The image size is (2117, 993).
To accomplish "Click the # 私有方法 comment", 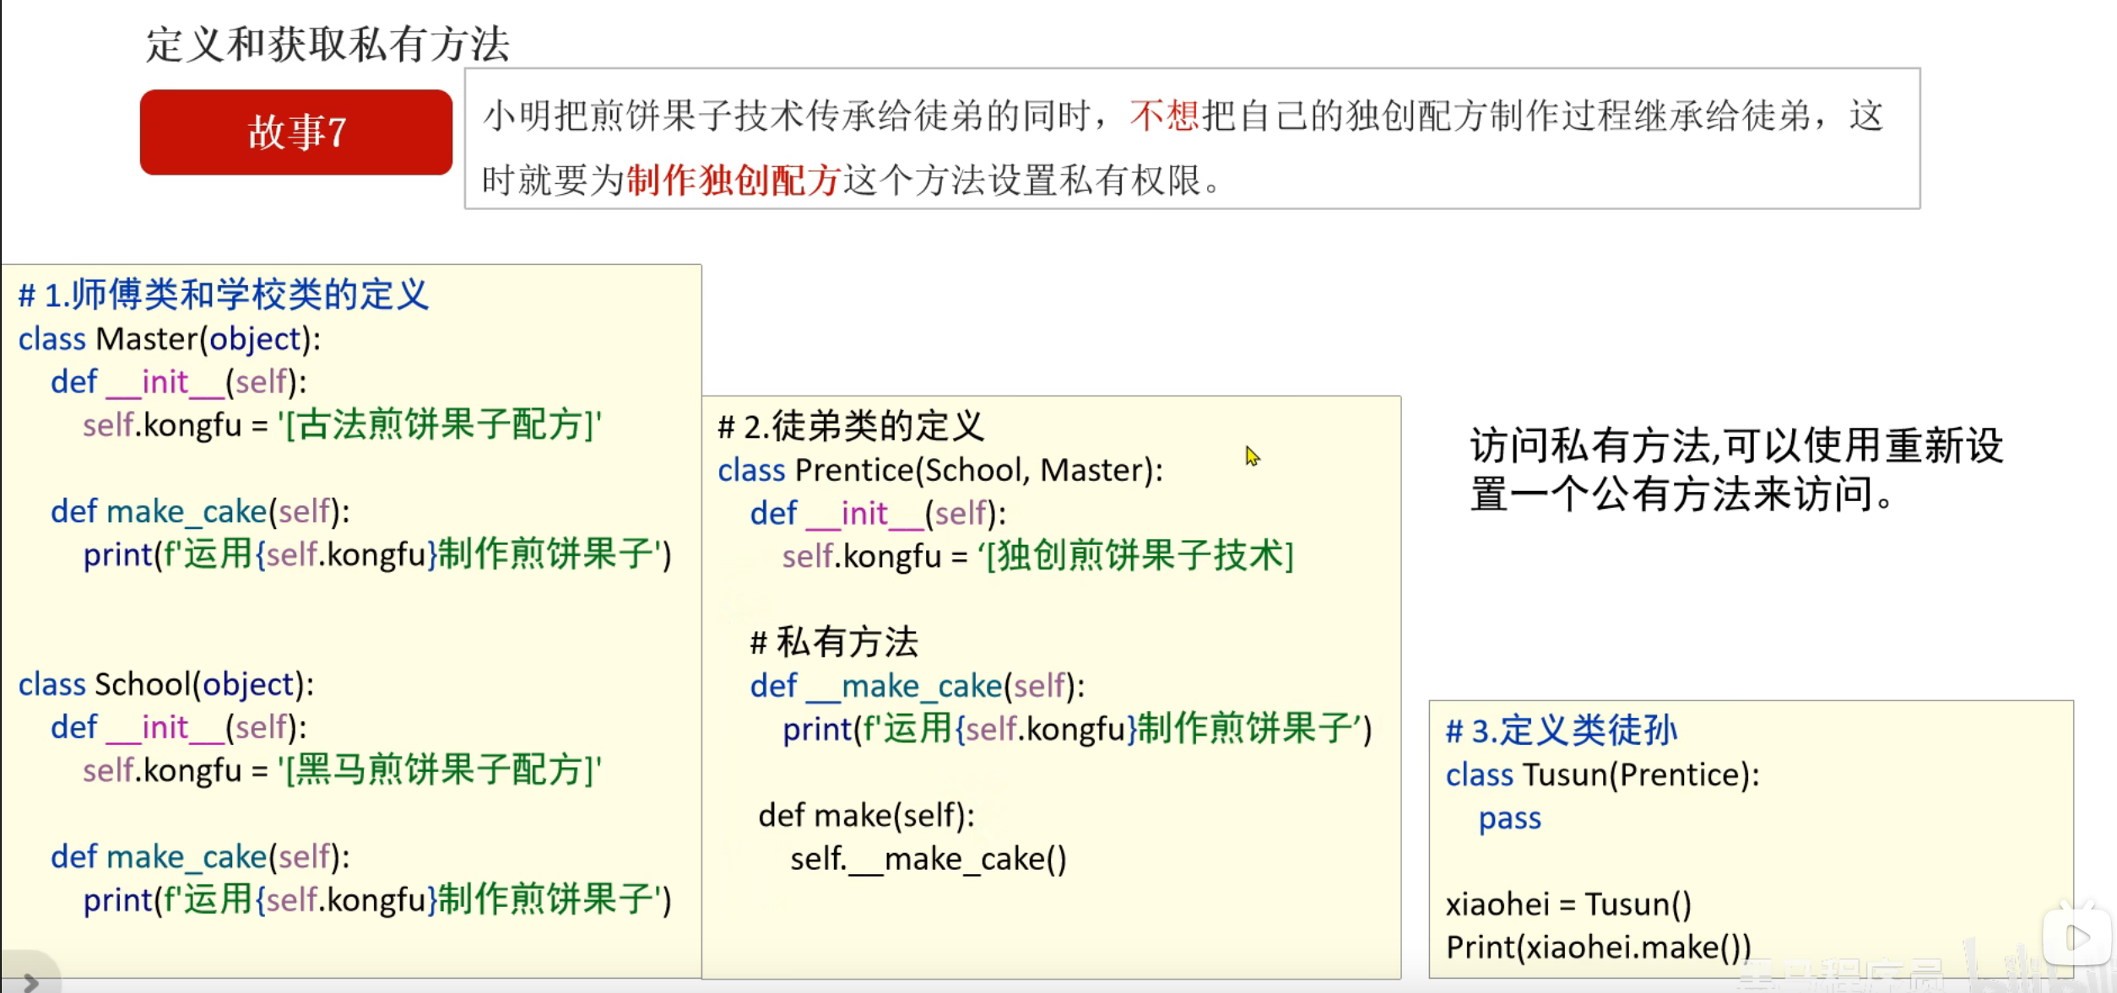I will click(833, 642).
